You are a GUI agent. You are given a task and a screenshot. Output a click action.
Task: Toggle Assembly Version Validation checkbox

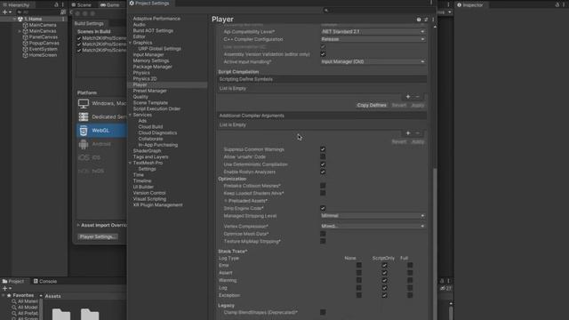323,54
